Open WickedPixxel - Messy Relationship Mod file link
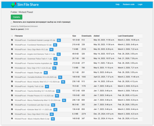The image size is (154, 126). click(x=38, y=100)
